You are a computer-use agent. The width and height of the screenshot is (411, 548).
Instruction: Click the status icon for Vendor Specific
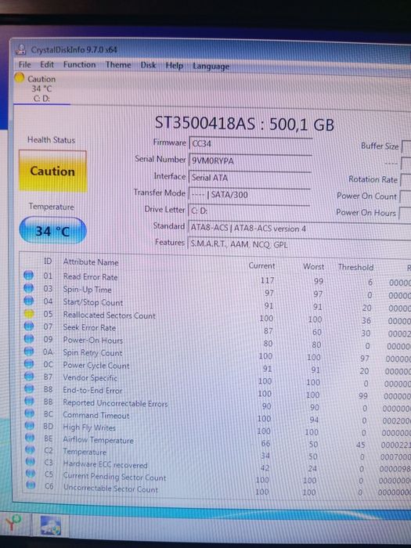click(x=29, y=377)
